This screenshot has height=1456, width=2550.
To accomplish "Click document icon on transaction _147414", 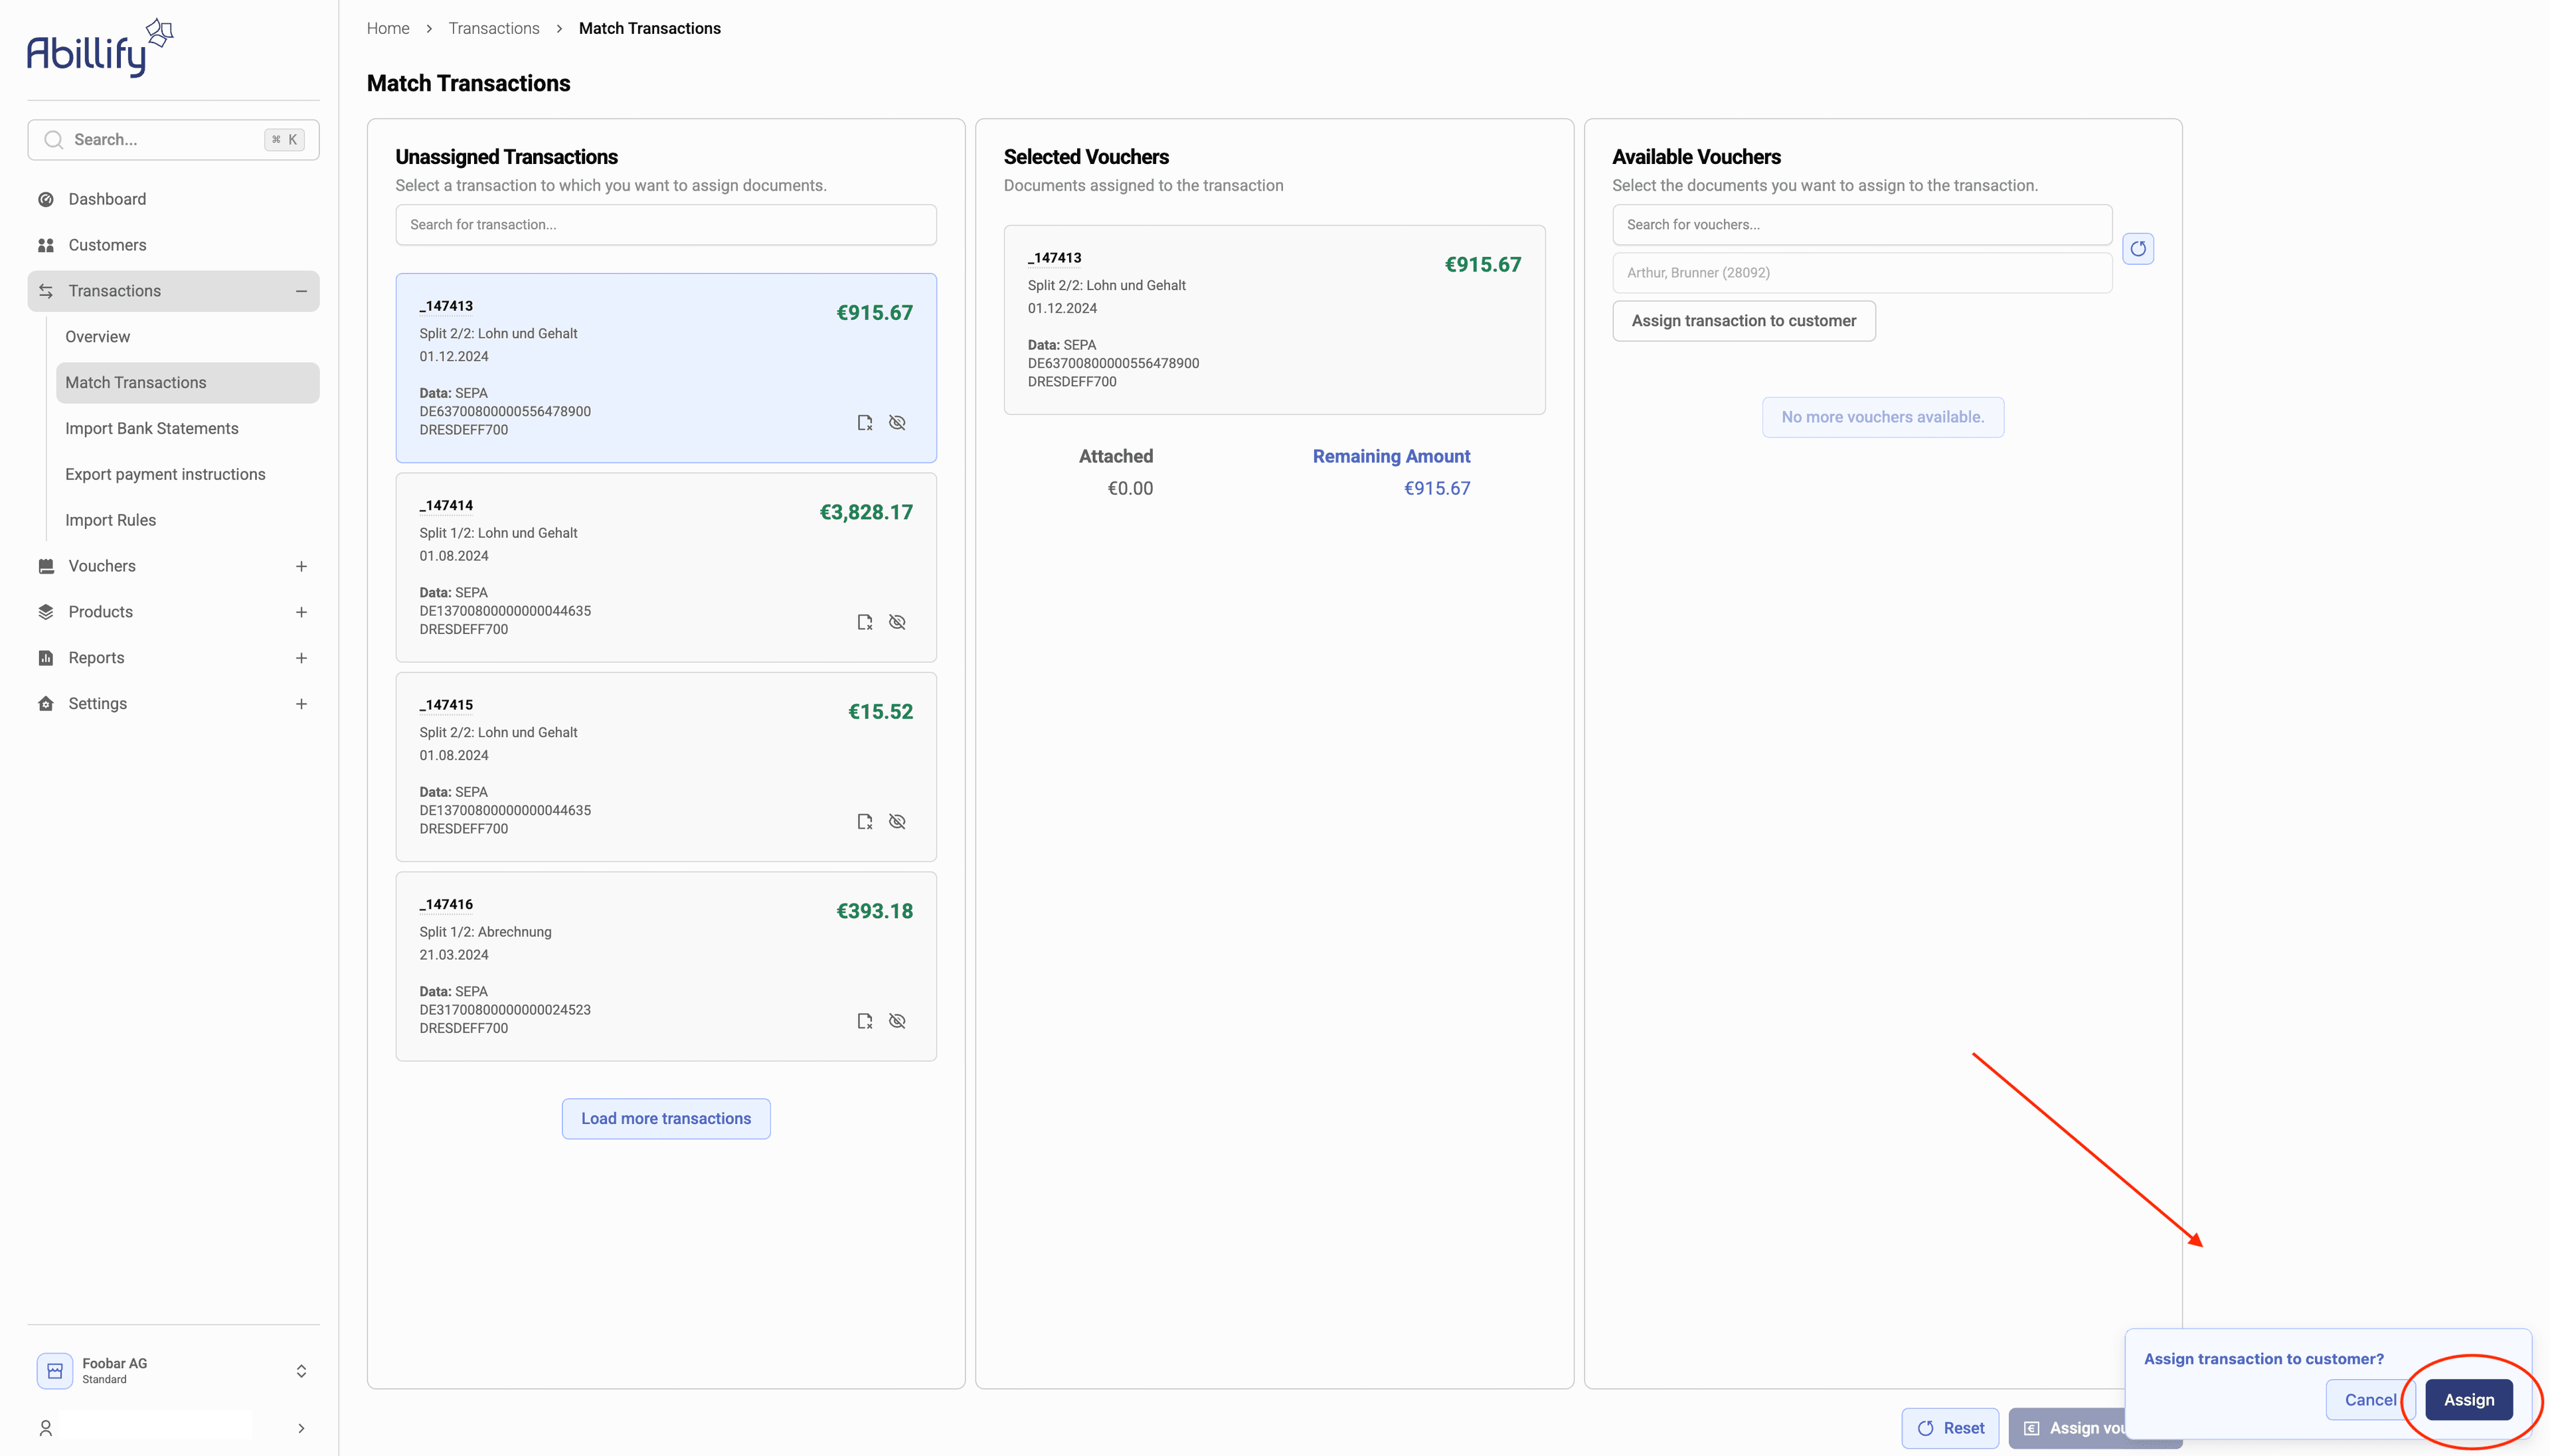I will (x=865, y=622).
